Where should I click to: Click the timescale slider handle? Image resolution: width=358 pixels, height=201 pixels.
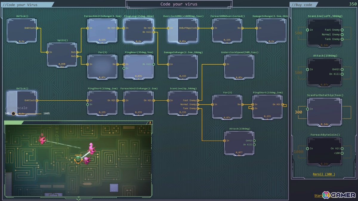pos(13,113)
